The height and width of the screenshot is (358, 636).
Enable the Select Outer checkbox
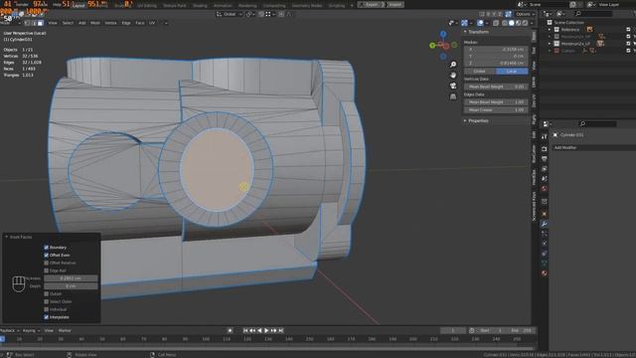coord(47,301)
